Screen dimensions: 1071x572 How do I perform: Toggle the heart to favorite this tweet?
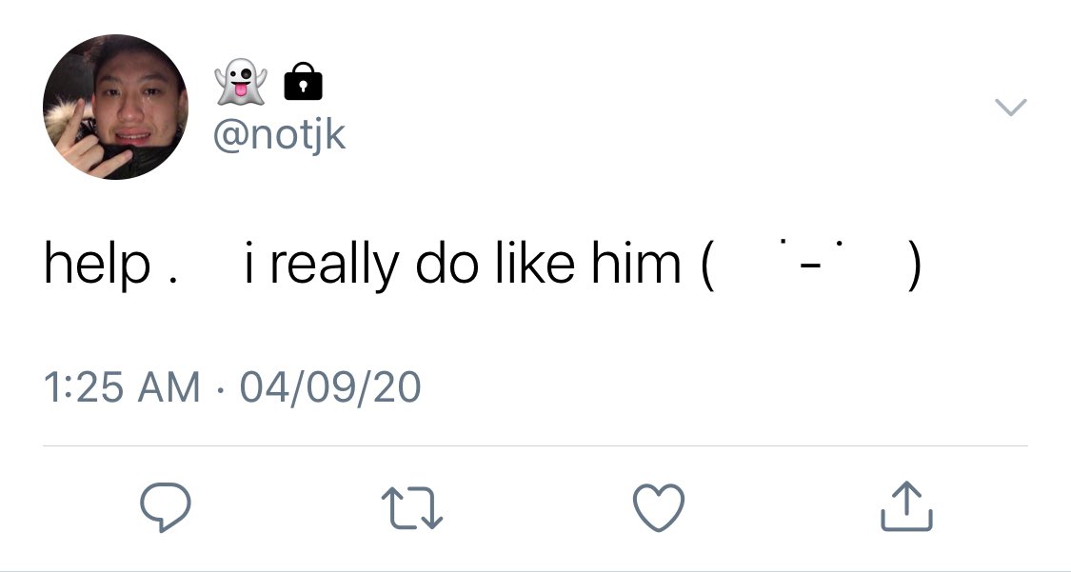pyautogui.click(x=659, y=508)
